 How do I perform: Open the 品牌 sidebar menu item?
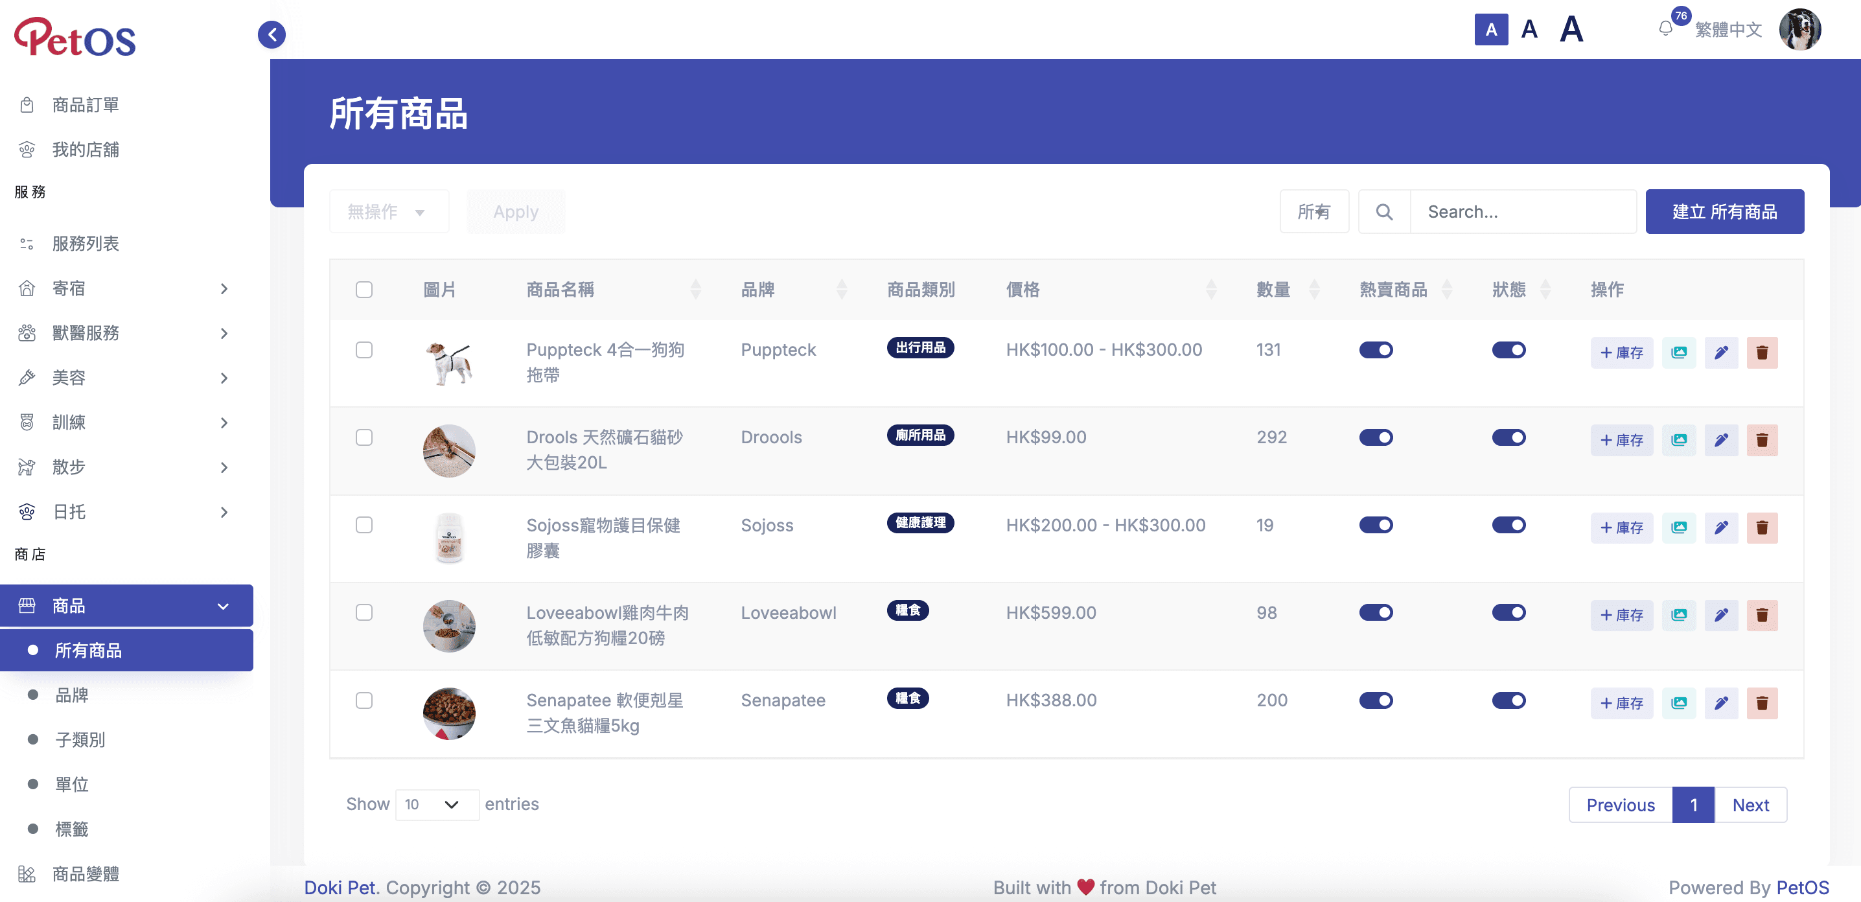click(71, 695)
